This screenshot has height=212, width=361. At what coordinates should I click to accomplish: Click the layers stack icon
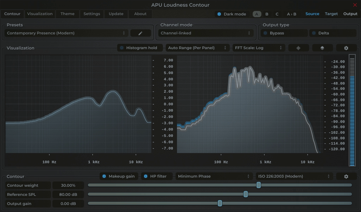pyautogui.click(x=322, y=48)
